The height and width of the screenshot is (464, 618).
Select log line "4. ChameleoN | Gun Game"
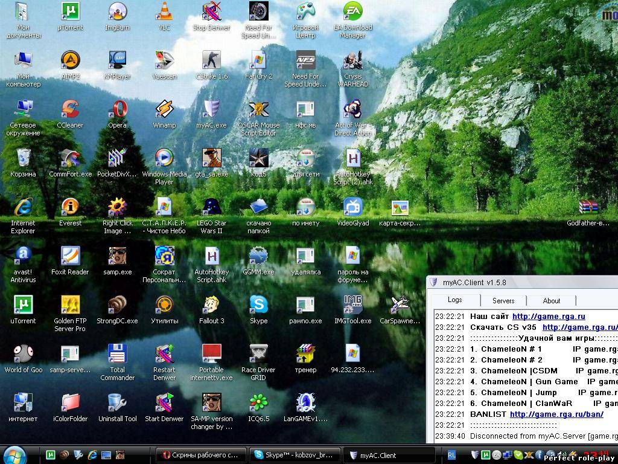[526, 382]
